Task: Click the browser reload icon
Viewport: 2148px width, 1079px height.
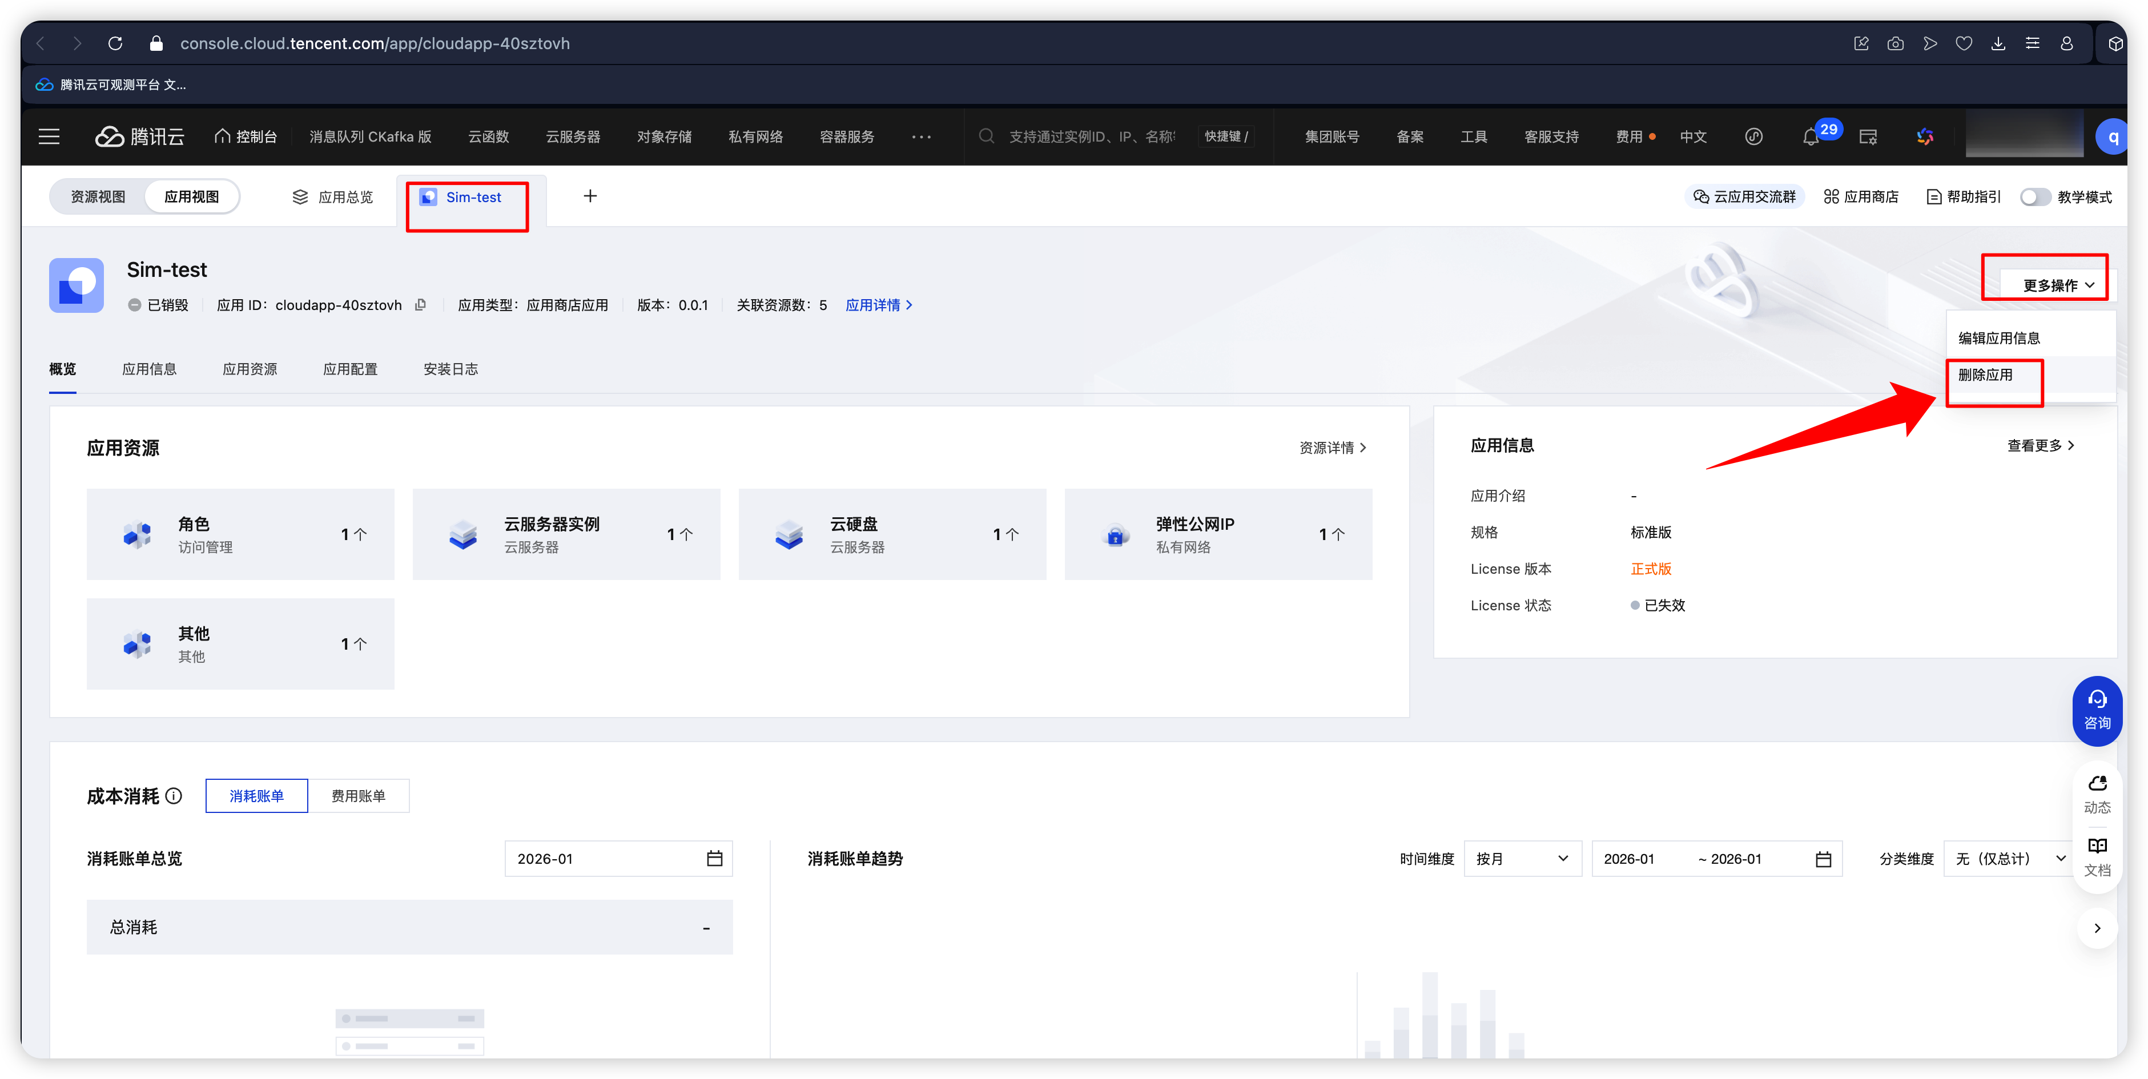Action: (x=115, y=43)
